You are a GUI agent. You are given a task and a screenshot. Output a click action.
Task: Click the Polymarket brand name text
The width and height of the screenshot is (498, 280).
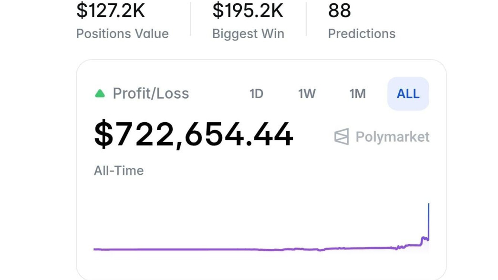[x=392, y=137]
